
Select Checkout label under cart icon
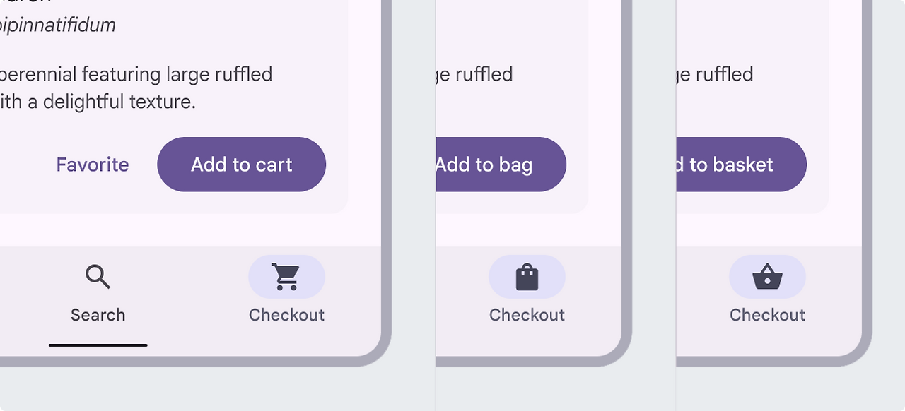click(x=286, y=315)
